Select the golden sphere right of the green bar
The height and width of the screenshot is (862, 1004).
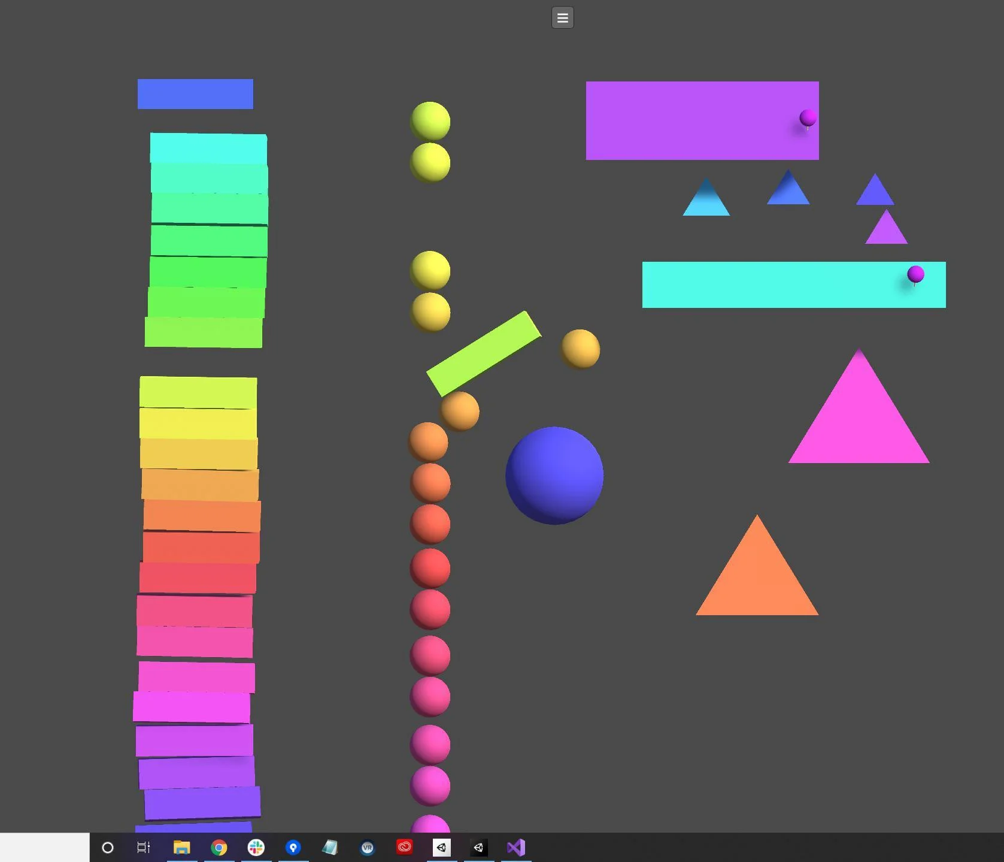(580, 349)
